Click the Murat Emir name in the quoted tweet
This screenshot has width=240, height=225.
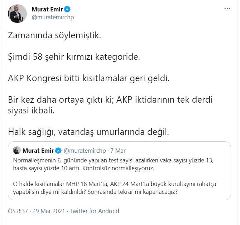tap(39, 151)
